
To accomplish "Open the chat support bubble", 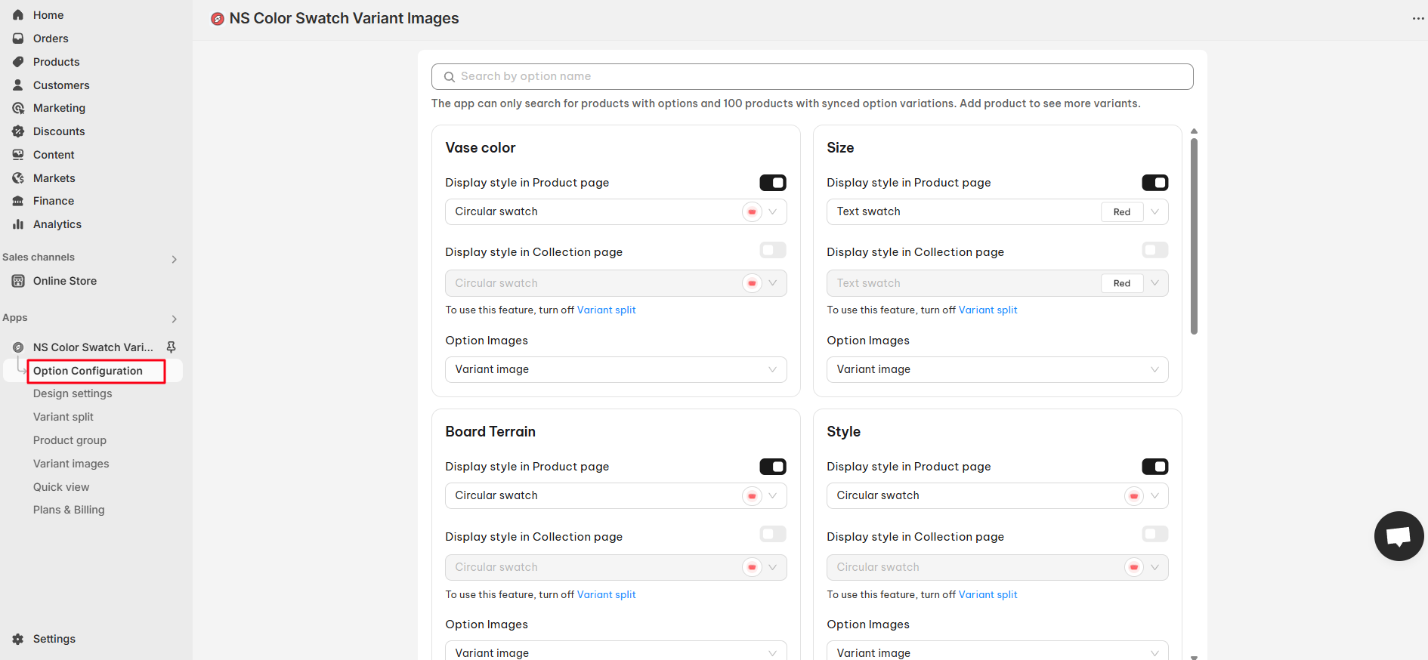I will click(x=1399, y=536).
